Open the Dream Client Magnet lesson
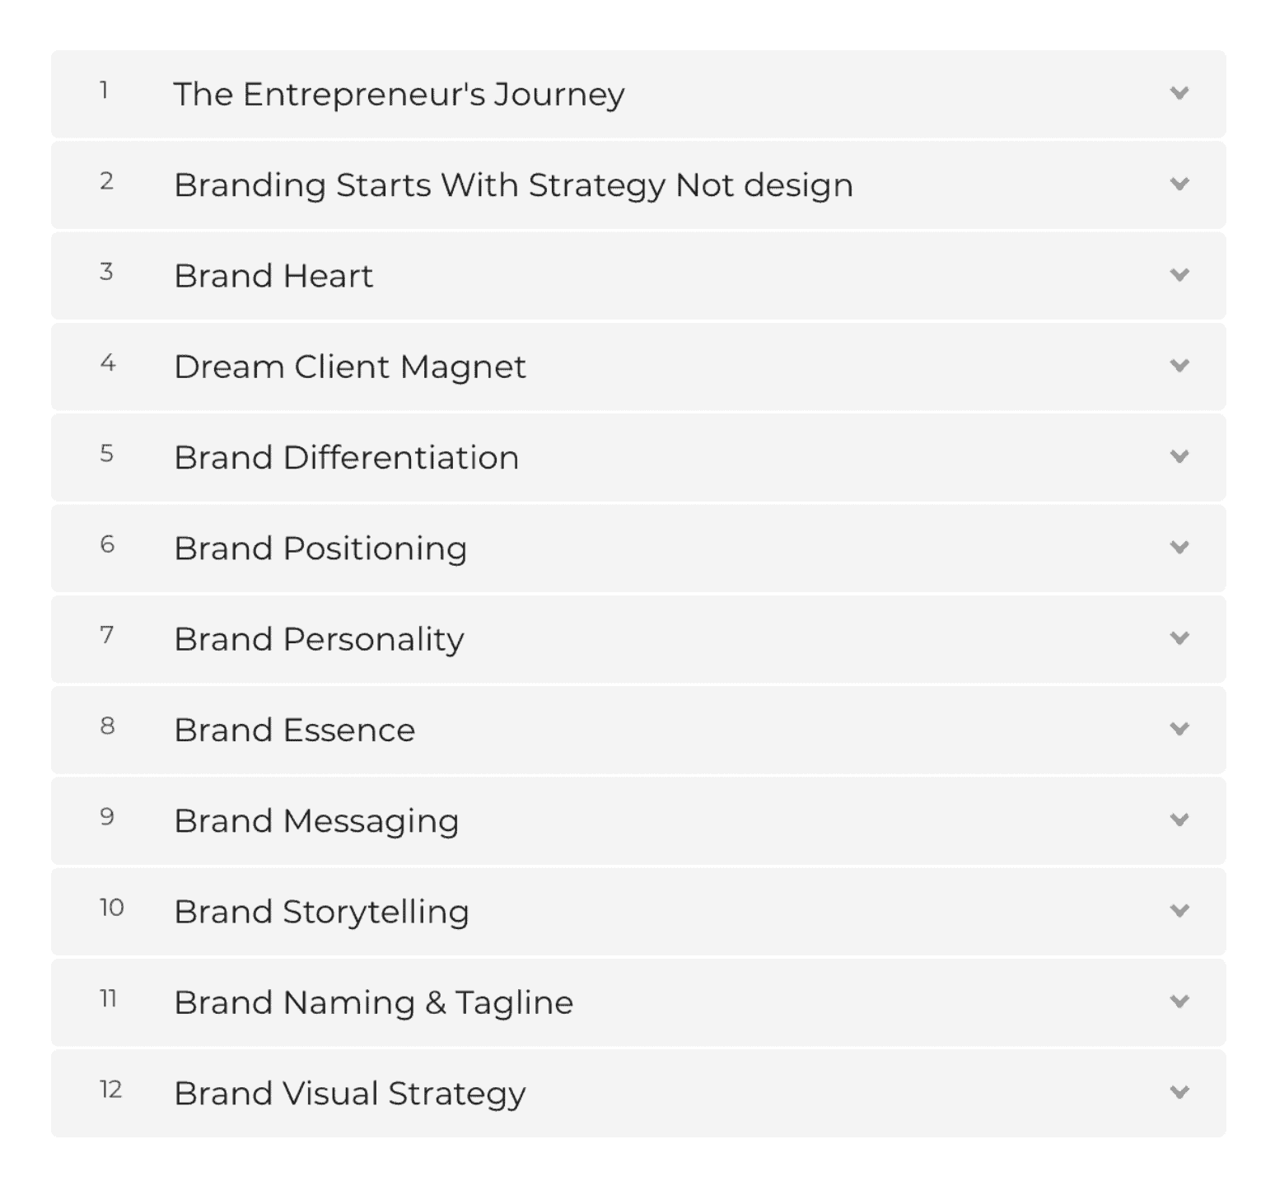 [x=351, y=367]
